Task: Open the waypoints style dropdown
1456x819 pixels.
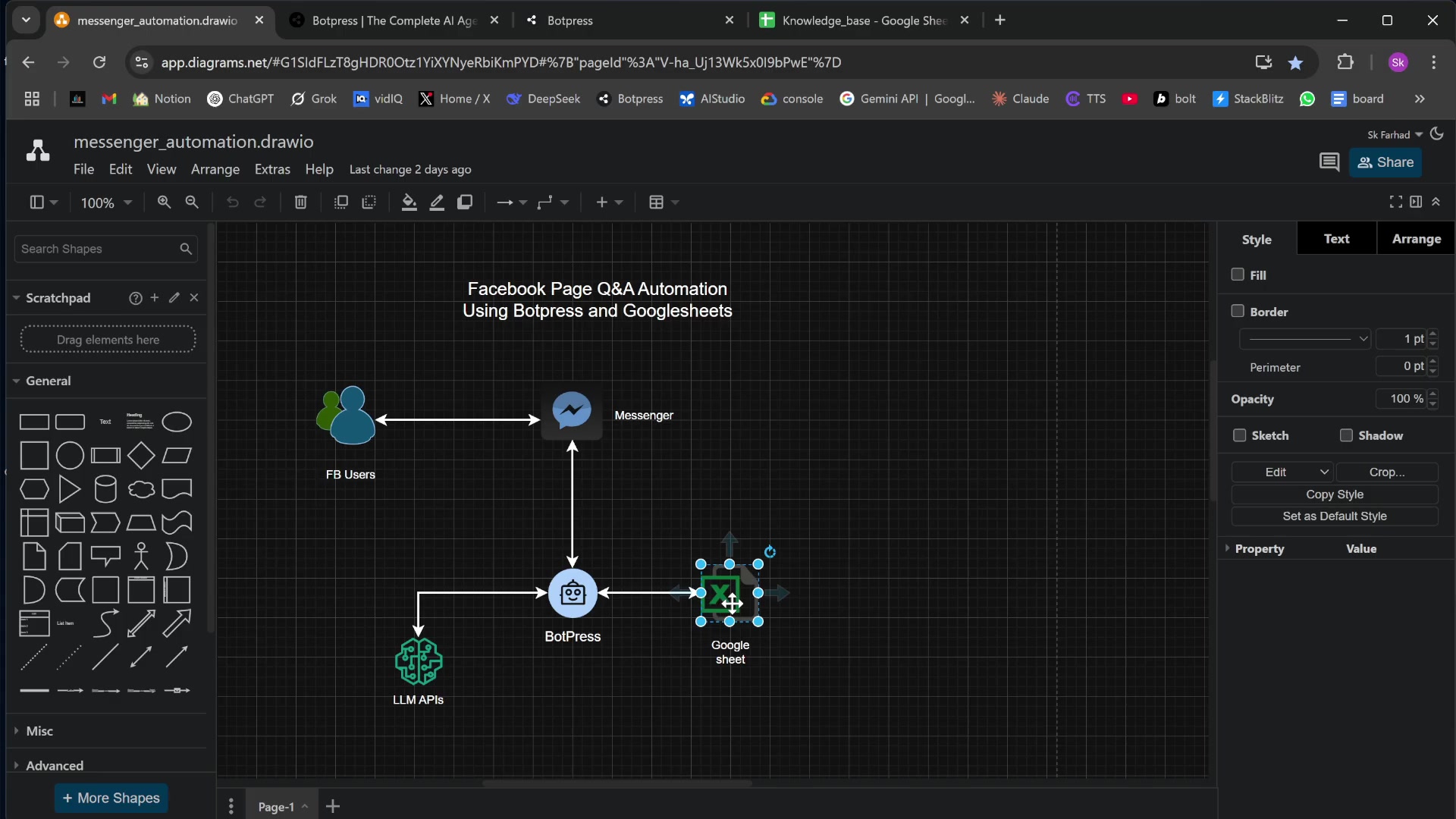Action: pos(553,202)
